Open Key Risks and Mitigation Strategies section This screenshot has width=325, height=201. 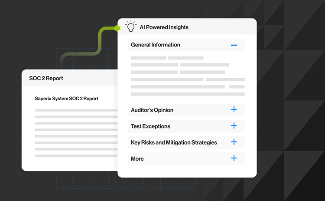point(174,142)
